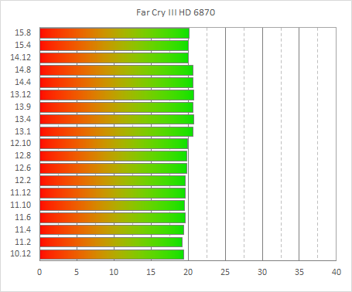This screenshot has height=292, width=352.
Task: Select the 13.9 driver label
Action: click(22, 107)
